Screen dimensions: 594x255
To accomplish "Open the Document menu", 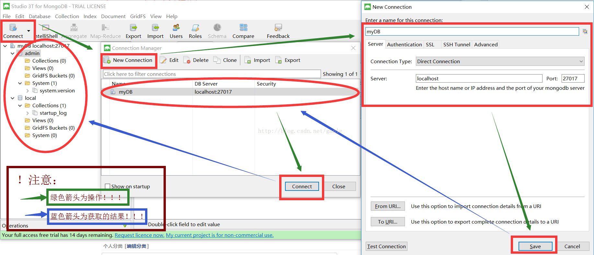I will 113,16.
